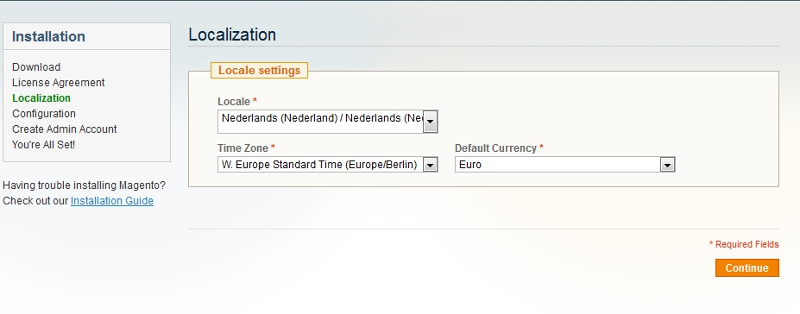Expand the Locale dropdown arrow
The width and height of the screenshot is (800, 314).
point(430,122)
